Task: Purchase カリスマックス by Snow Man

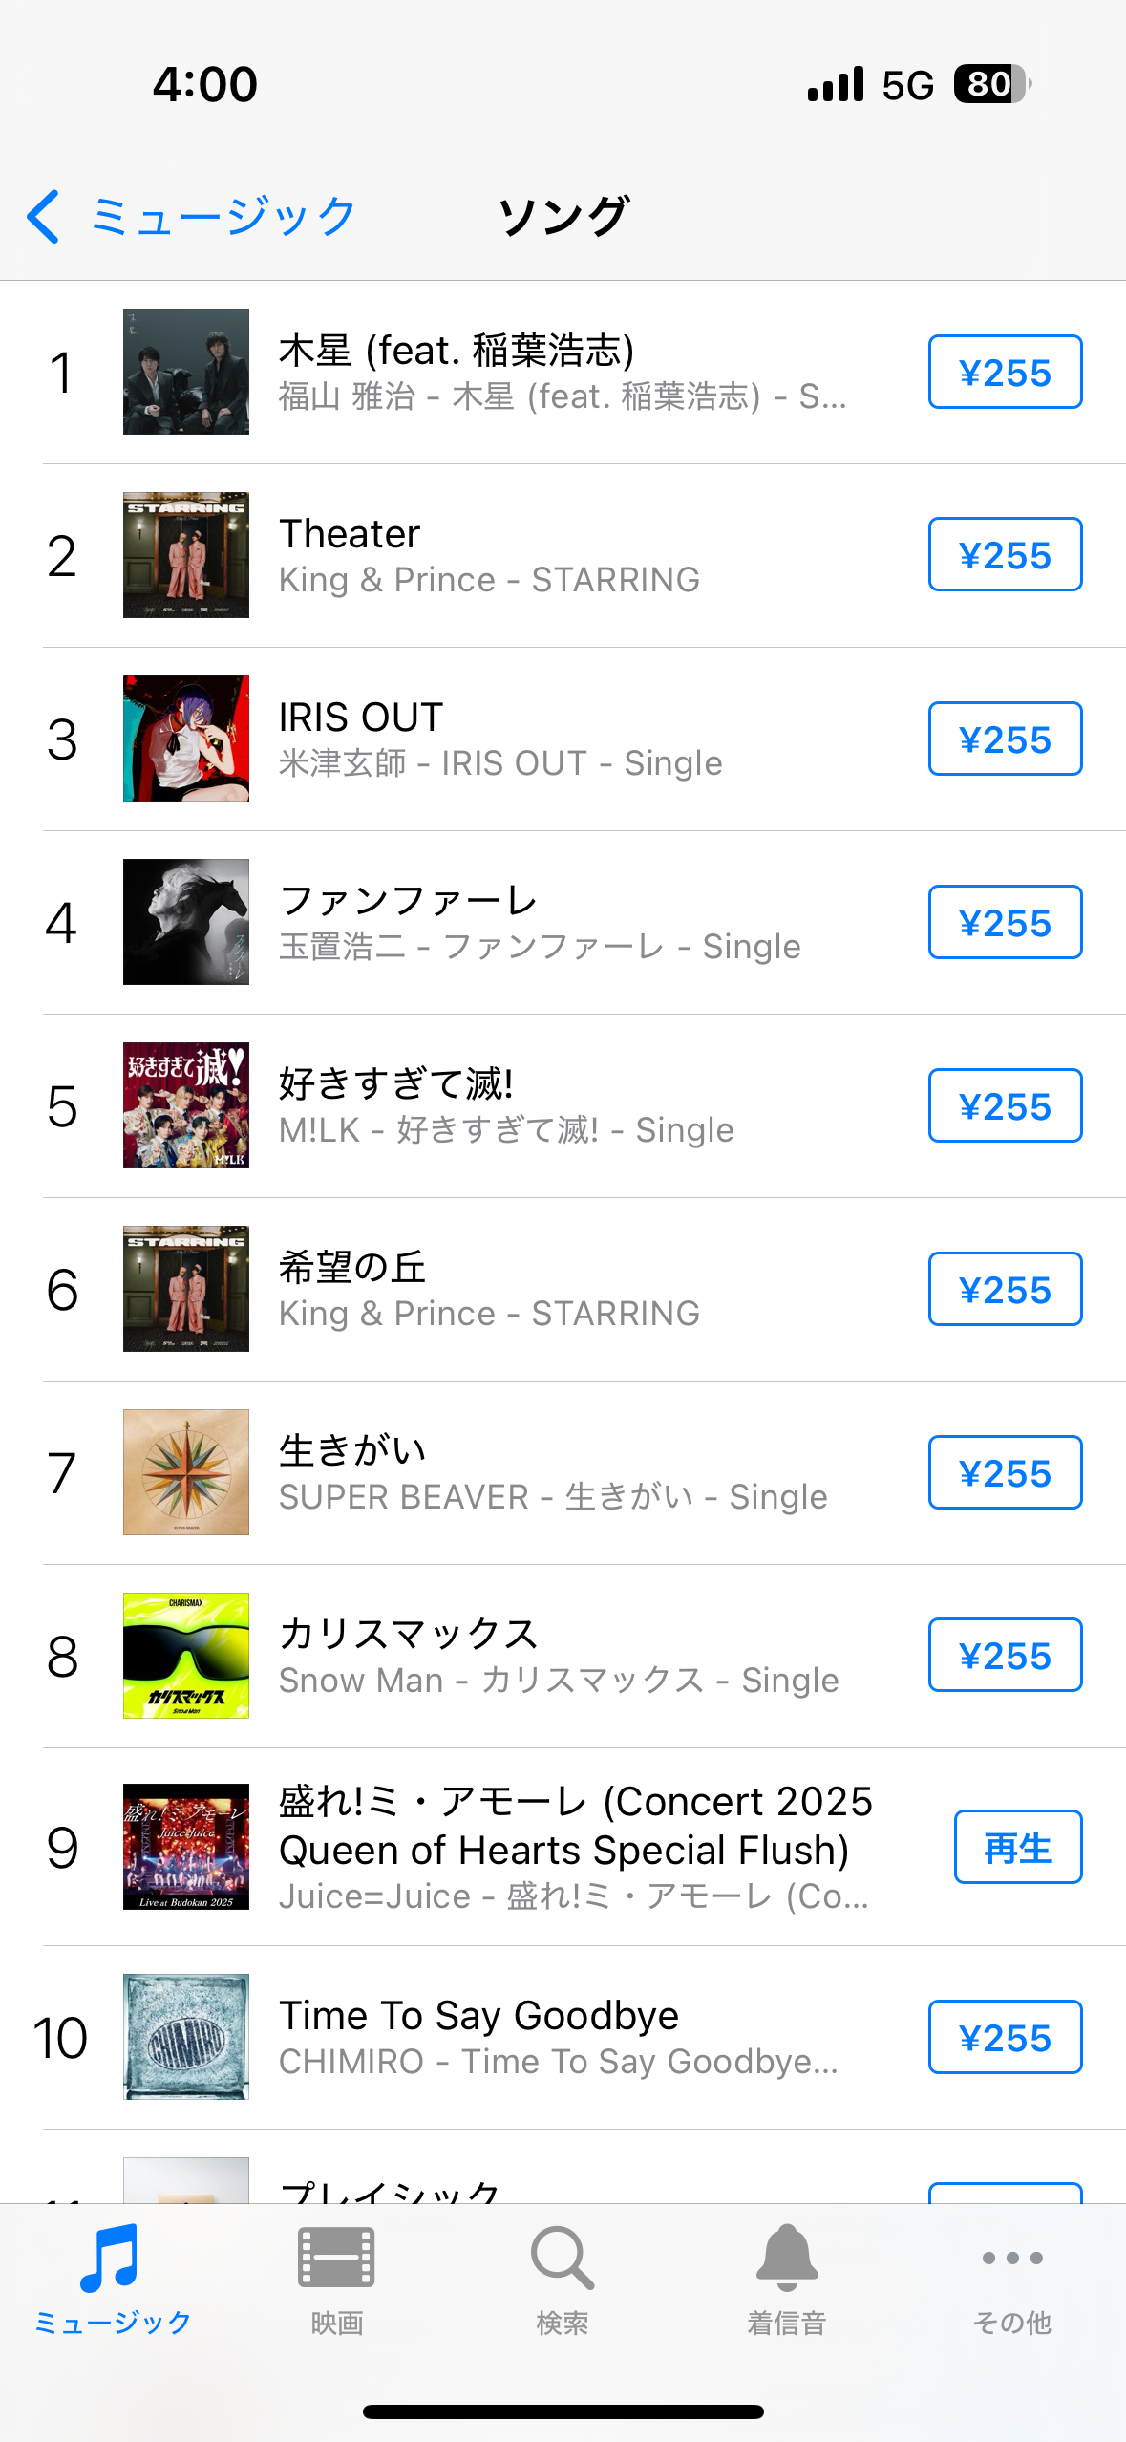Action: [1005, 1656]
